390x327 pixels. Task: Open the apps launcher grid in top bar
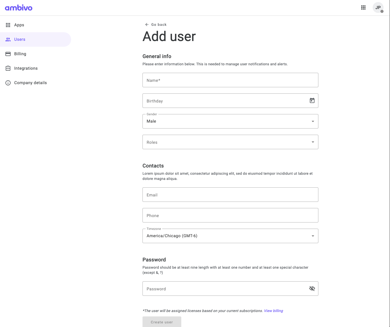coord(363,7)
